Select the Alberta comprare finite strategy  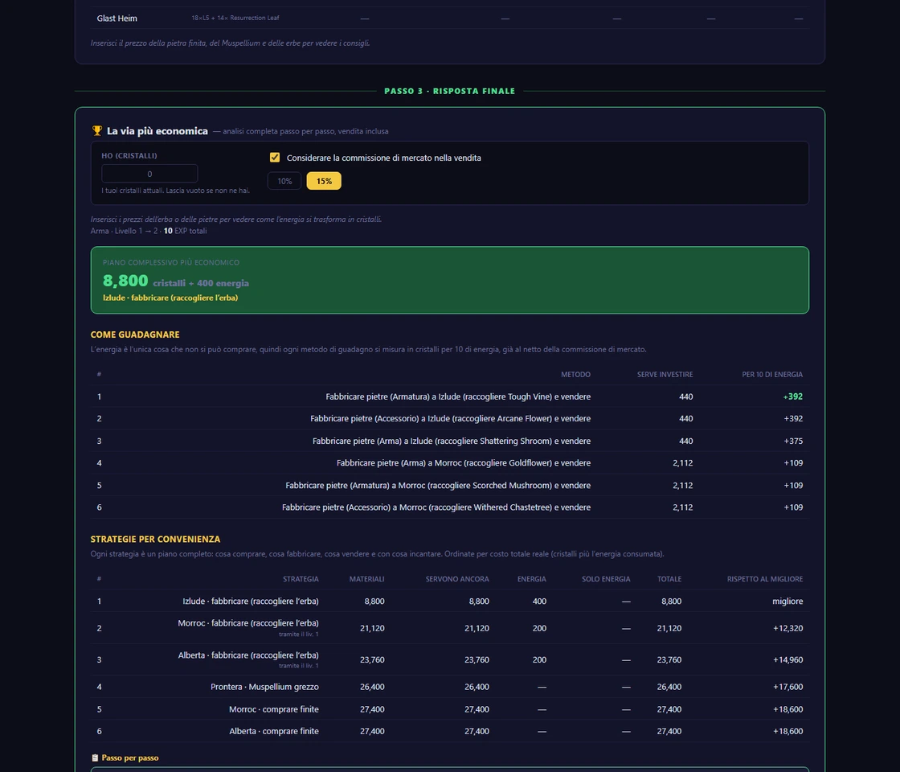[x=449, y=731]
